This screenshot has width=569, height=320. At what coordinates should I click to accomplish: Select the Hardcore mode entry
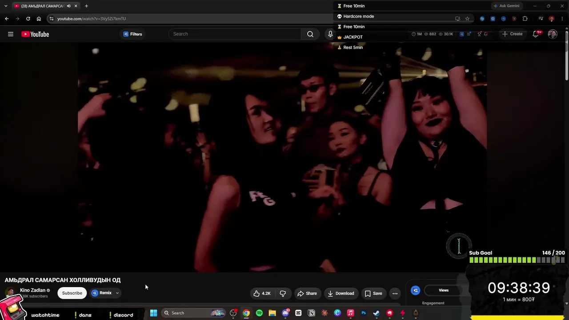click(x=355, y=16)
